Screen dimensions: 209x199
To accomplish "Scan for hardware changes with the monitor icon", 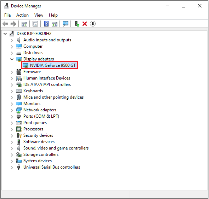I will click(66, 24).
